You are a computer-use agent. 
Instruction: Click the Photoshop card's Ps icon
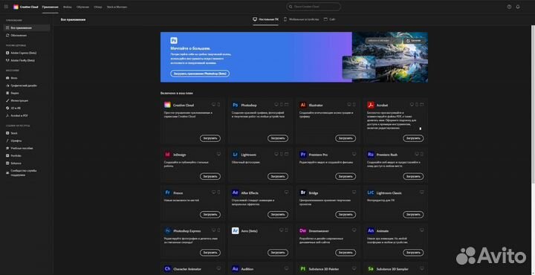tap(235, 105)
